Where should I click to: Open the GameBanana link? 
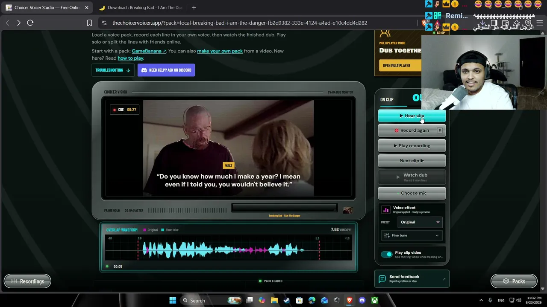click(149, 51)
